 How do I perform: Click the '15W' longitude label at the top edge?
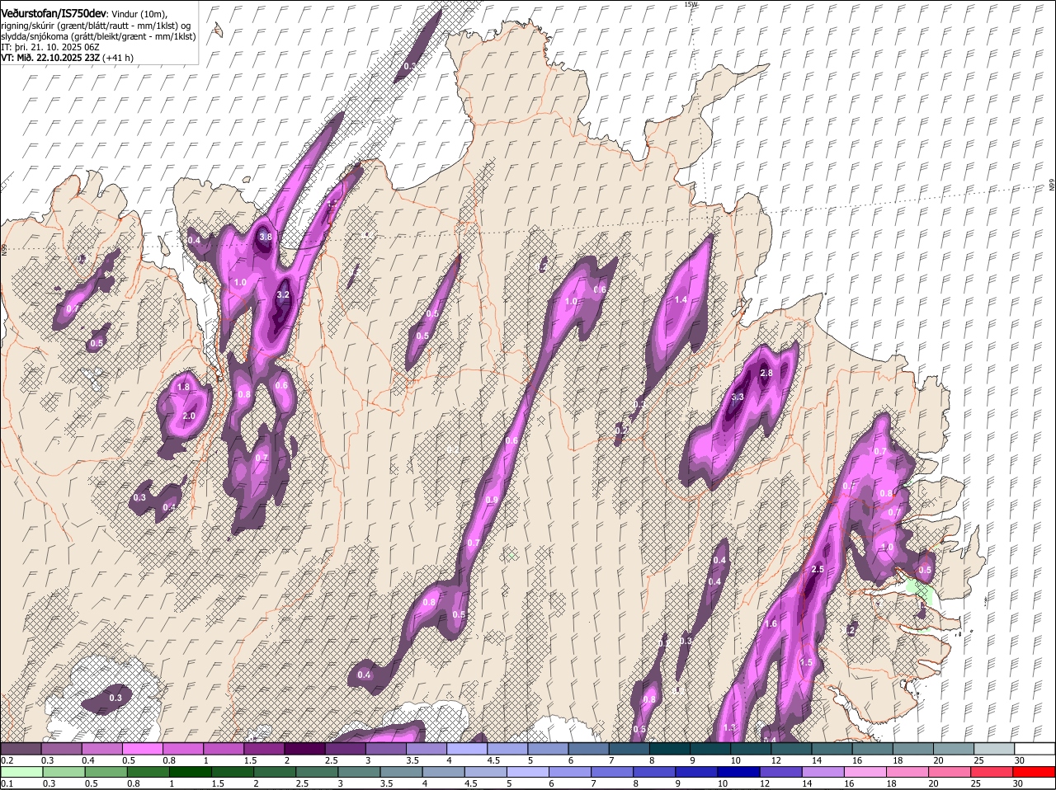click(691, 4)
